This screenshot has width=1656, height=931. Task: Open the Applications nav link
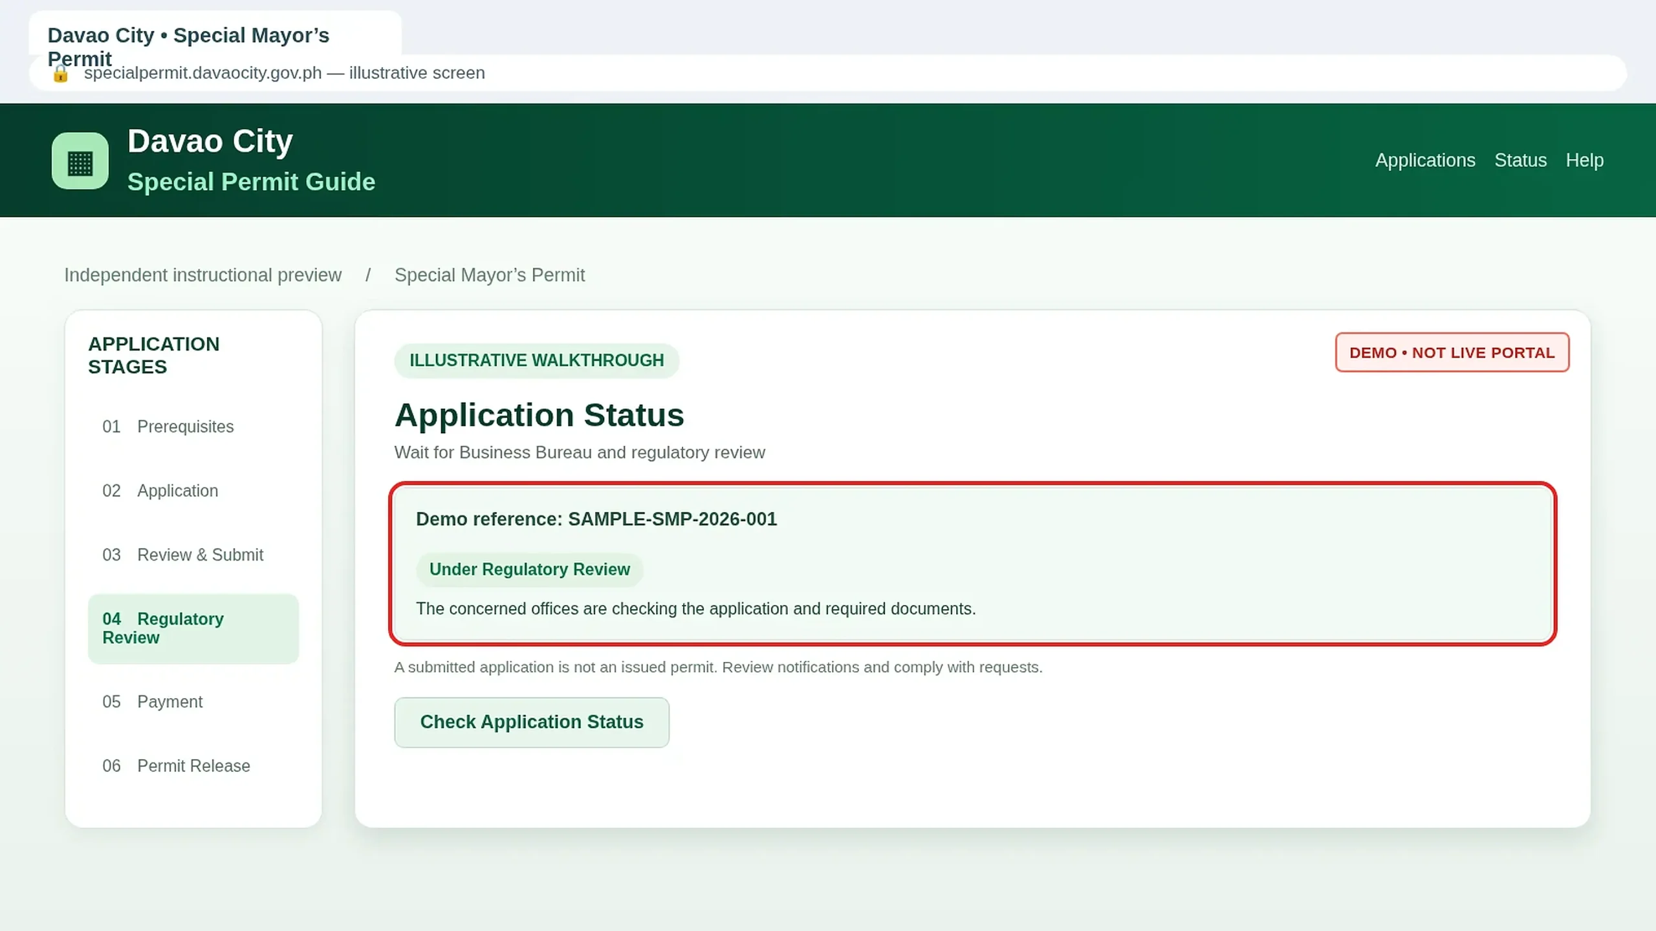[x=1425, y=160]
